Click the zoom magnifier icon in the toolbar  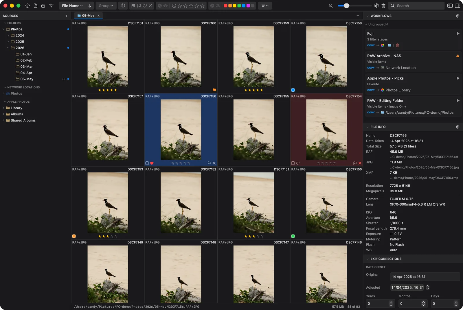point(331,6)
